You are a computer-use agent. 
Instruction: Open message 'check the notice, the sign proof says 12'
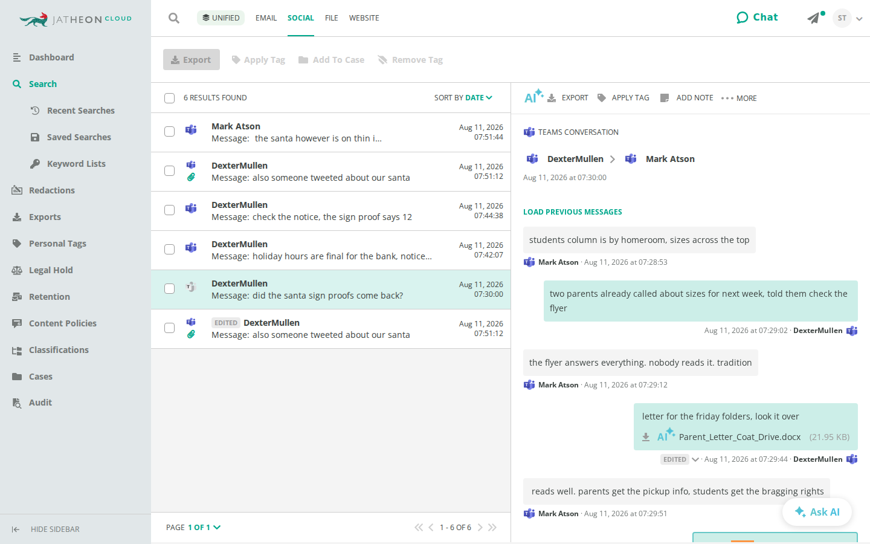[x=330, y=211]
